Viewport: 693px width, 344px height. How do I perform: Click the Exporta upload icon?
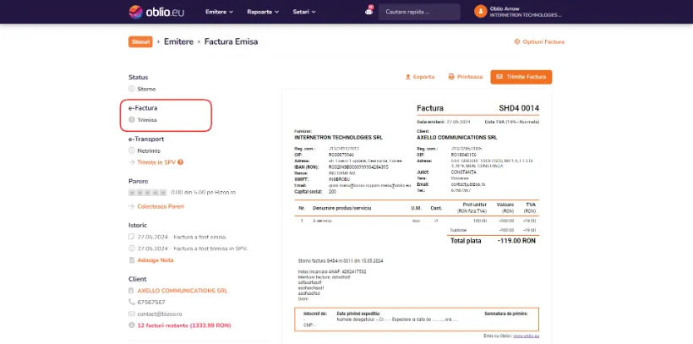408,77
